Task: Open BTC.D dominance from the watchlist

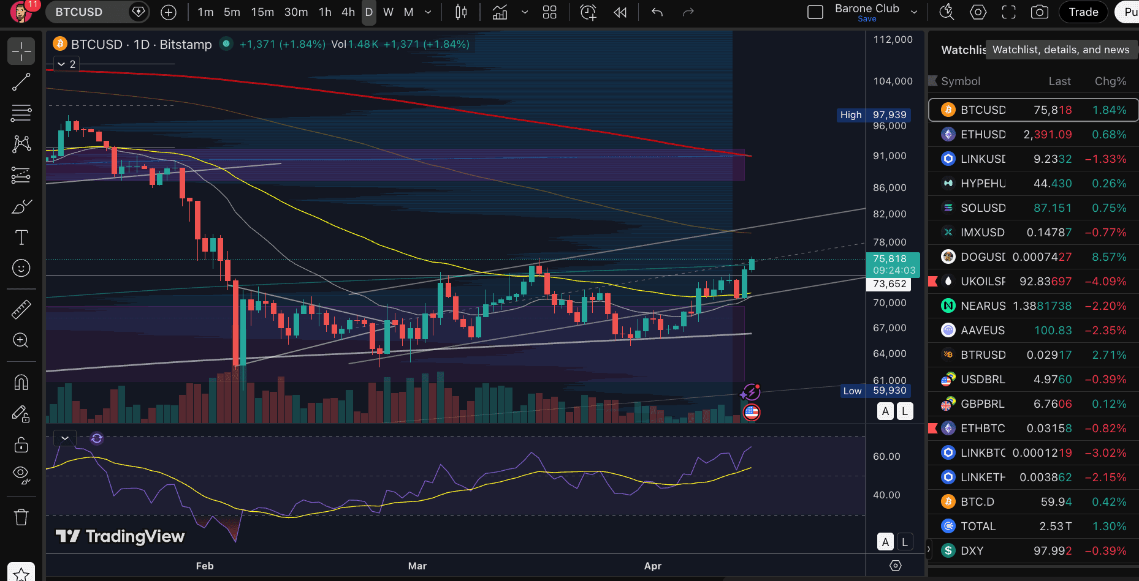Action: point(1034,502)
